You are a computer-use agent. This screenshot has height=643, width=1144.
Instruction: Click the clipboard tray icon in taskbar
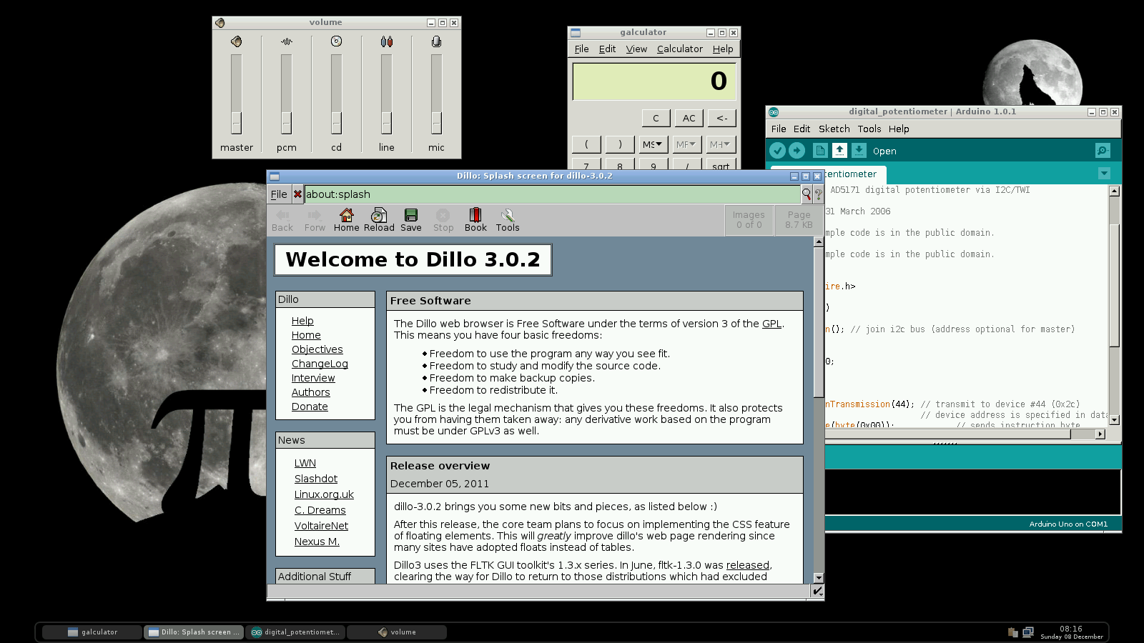click(x=1012, y=632)
